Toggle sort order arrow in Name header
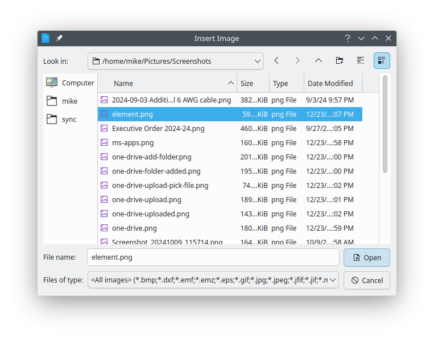 pyautogui.click(x=230, y=83)
